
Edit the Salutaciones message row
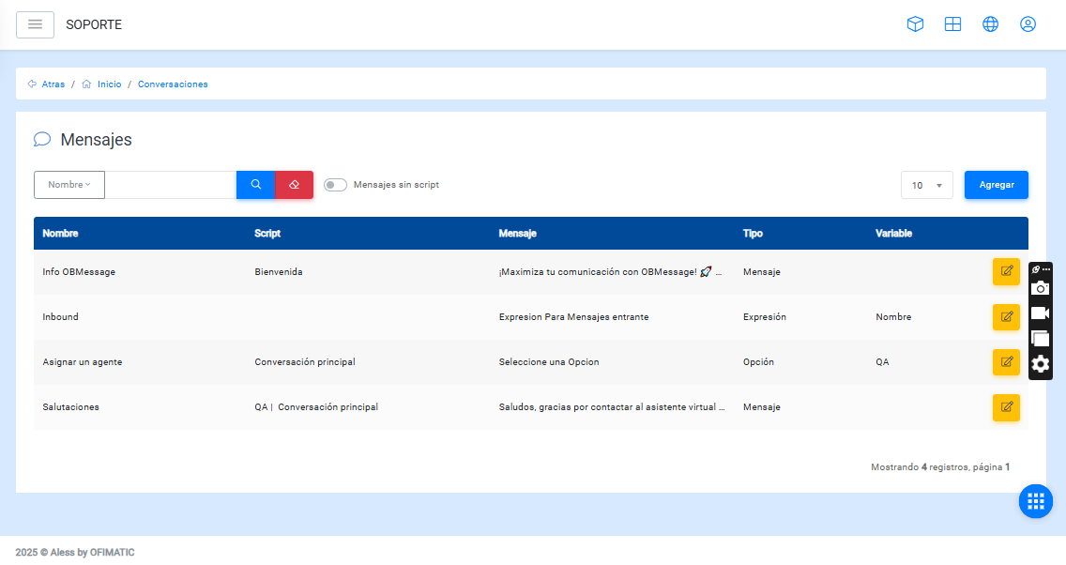click(1006, 407)
